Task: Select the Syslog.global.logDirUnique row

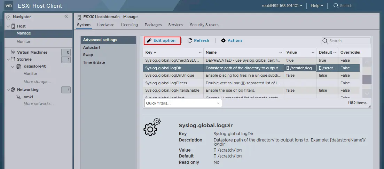Action: pos(251,75)
